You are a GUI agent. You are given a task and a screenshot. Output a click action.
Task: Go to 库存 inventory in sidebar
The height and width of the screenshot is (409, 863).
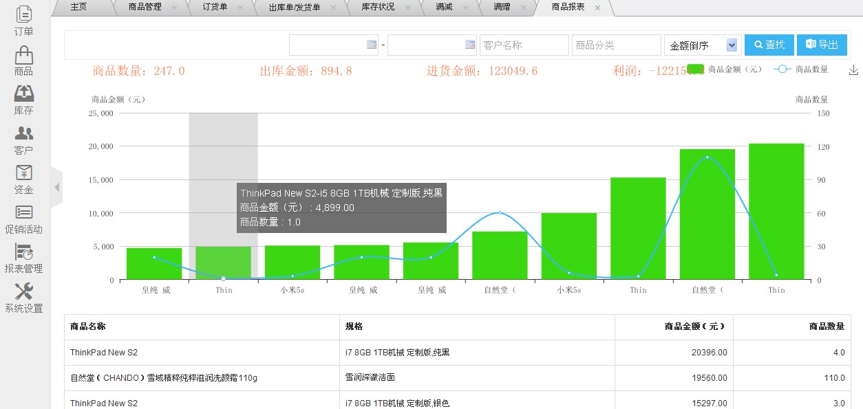(23, 100)
